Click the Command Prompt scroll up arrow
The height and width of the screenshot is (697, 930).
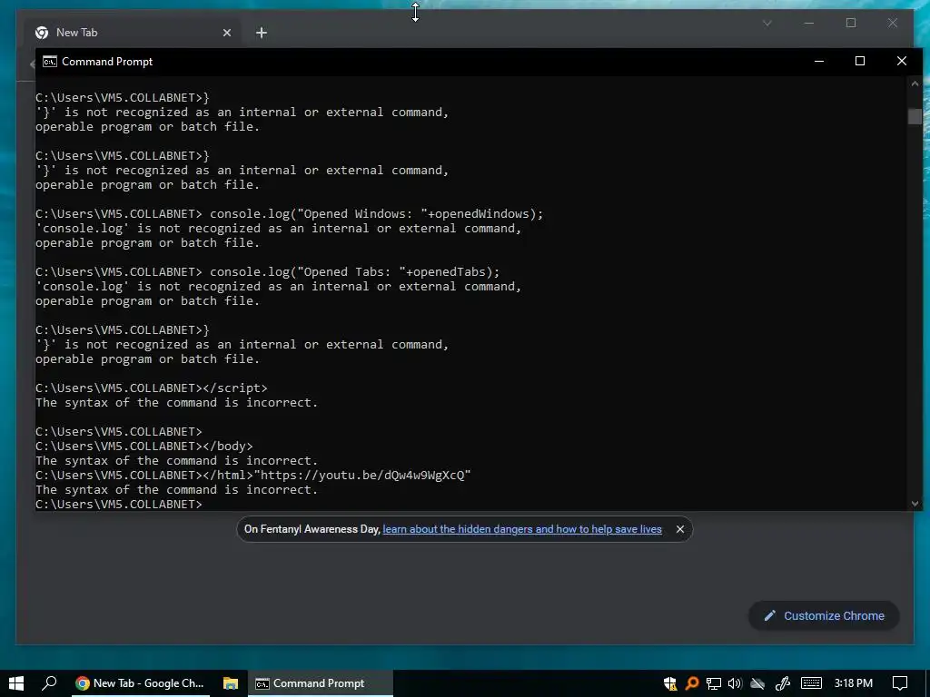point(915,83)
